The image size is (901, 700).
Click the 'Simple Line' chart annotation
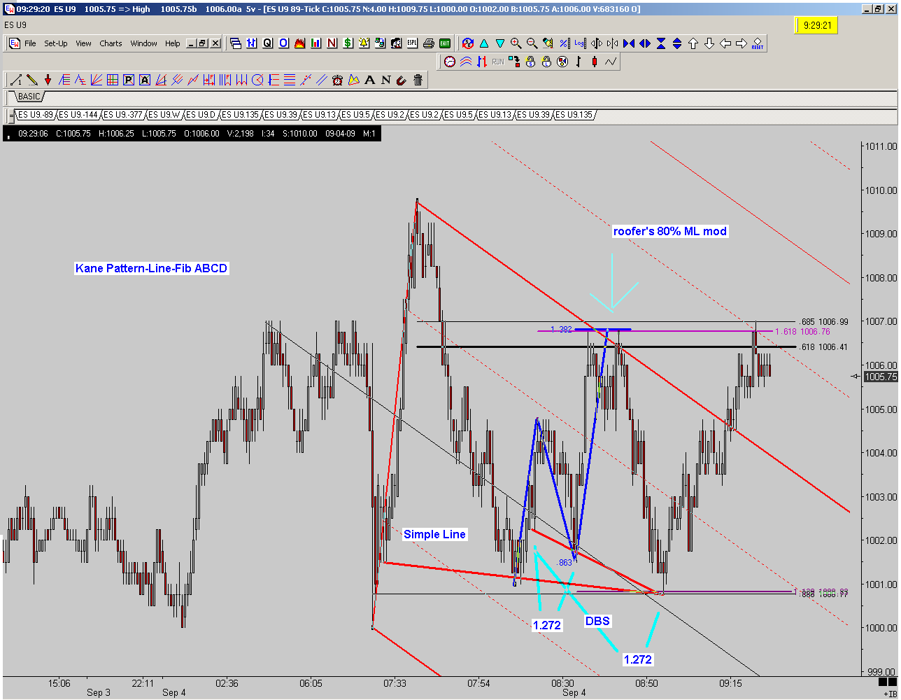[434, 534]
